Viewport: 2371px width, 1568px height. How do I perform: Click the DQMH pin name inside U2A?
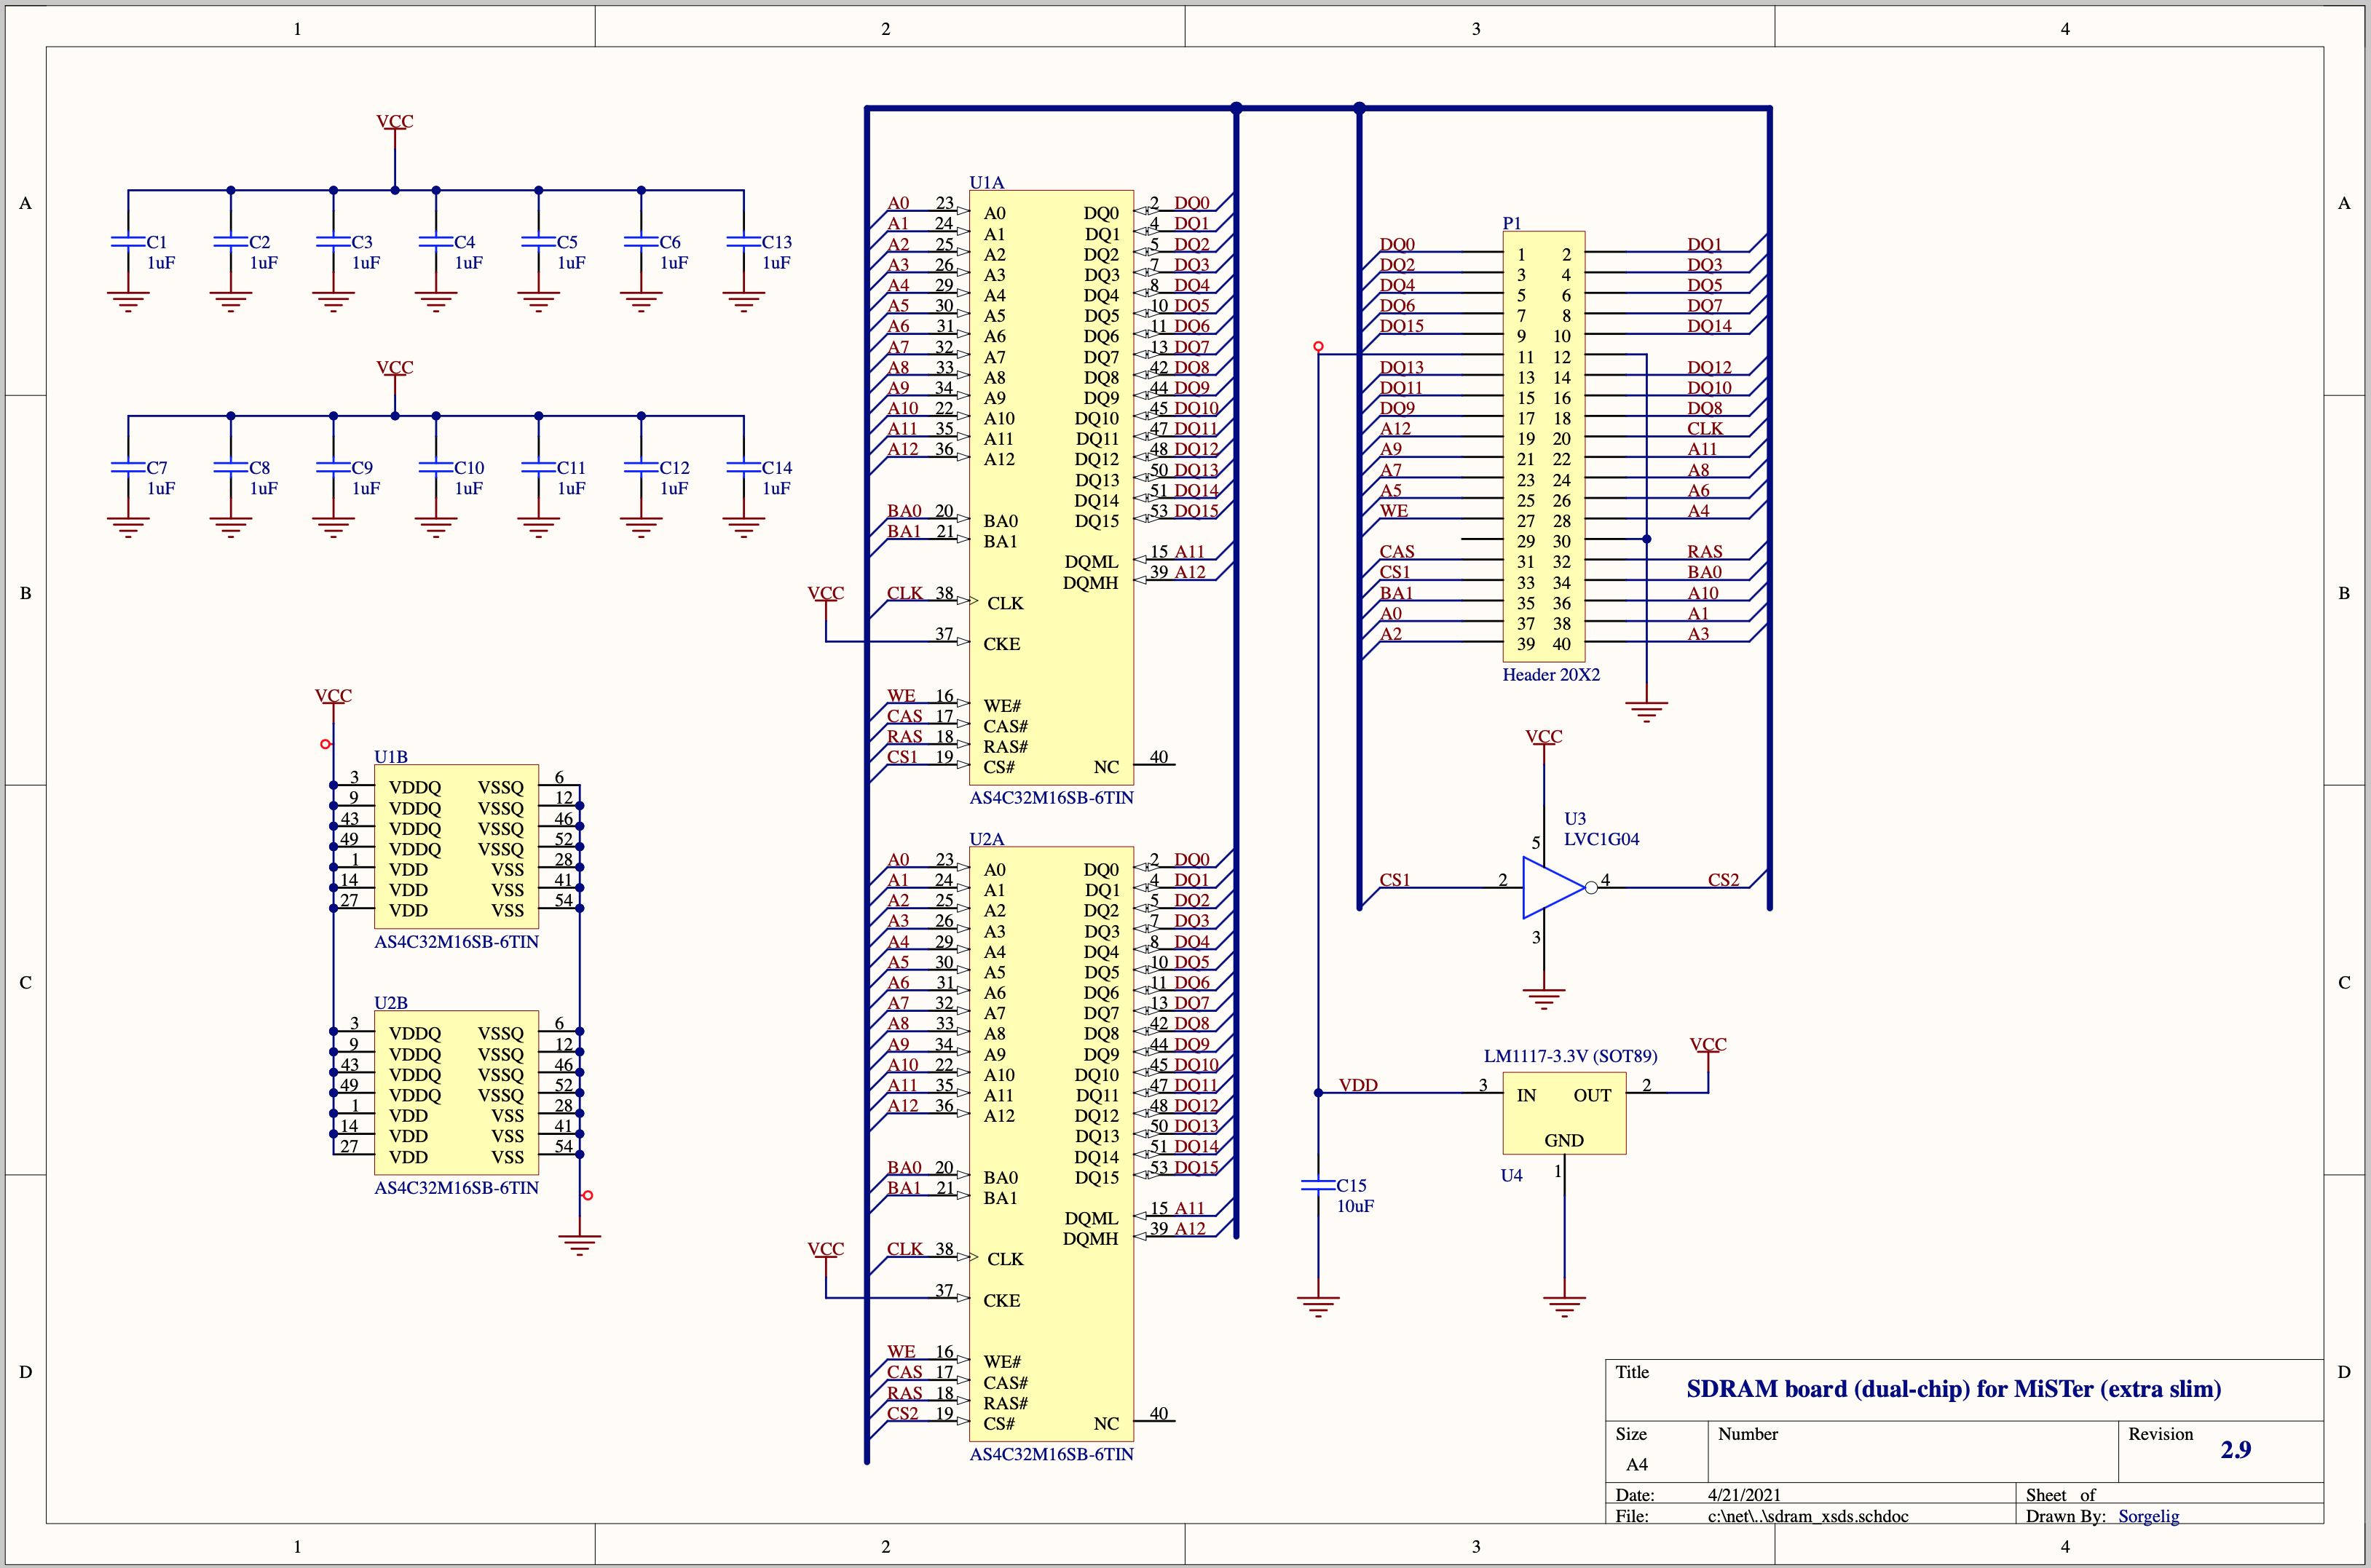pos(1090,1239)
